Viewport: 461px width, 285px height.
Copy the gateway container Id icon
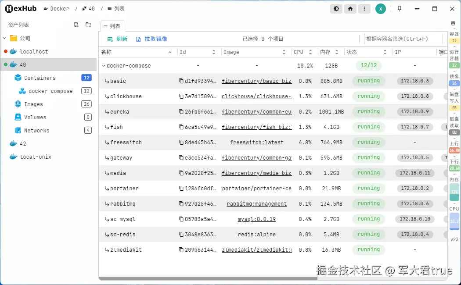tap(181, 157)
